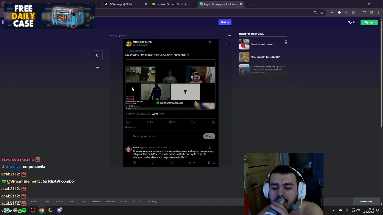Click the share arrow icon beside the post

click(x=98, y=68)
